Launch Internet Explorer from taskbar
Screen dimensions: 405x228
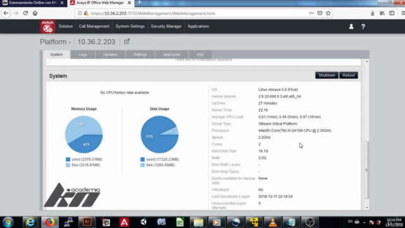coord(30,222)
